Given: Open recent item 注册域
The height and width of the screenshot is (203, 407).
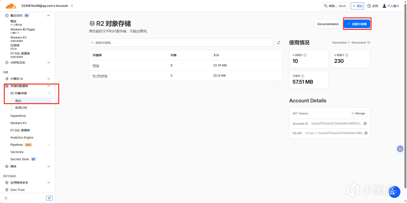Looking at the screenshot, I should click(x=15, y=47).
